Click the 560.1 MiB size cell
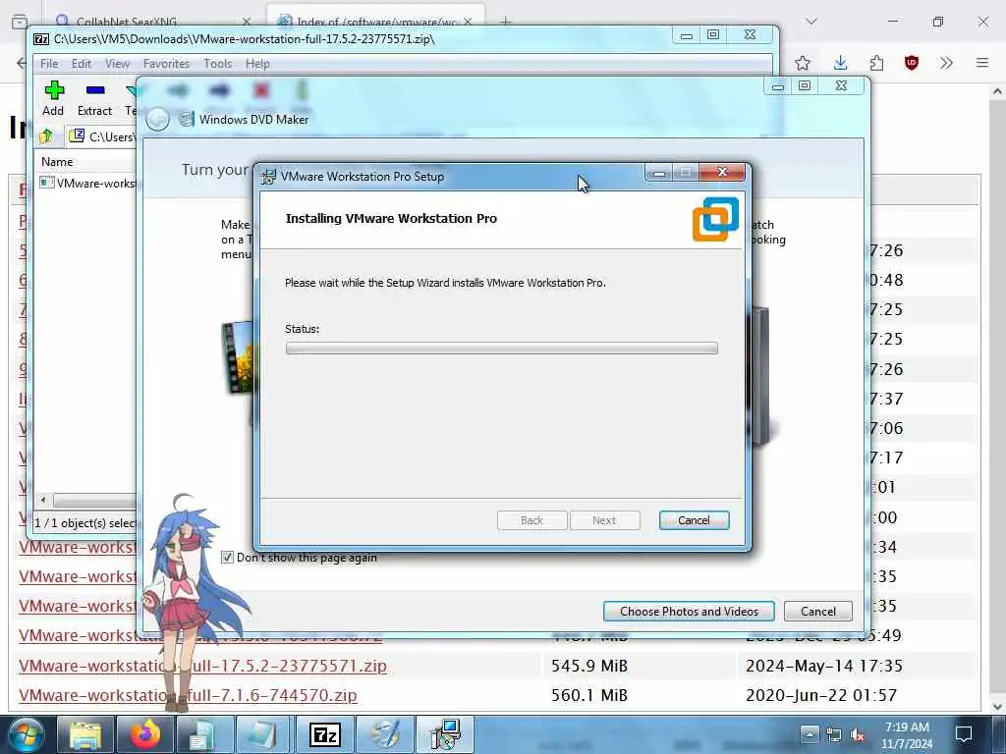The height and width of the screenshot is (754, 1006). (589, 695)
